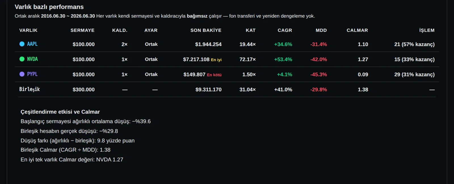454x184 pixels.
Task: Click the CAGR column header
Action: [x=285, y=30]
